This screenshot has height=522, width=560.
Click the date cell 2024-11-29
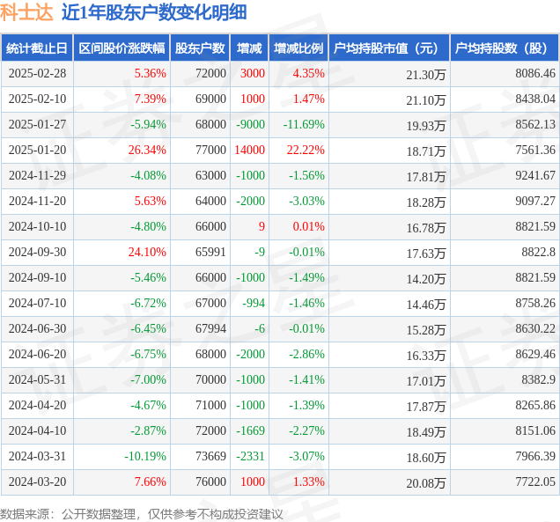point(37,176)
